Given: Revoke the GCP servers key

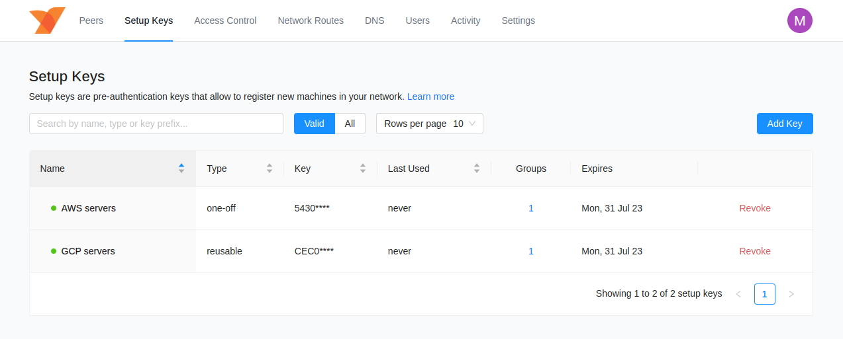Looking at the screenshot, I should tap(755, 251).
